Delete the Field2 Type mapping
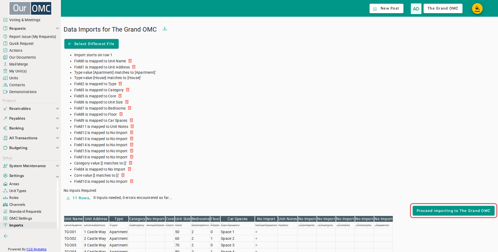The image size is (498, 252). coord(120,84)
